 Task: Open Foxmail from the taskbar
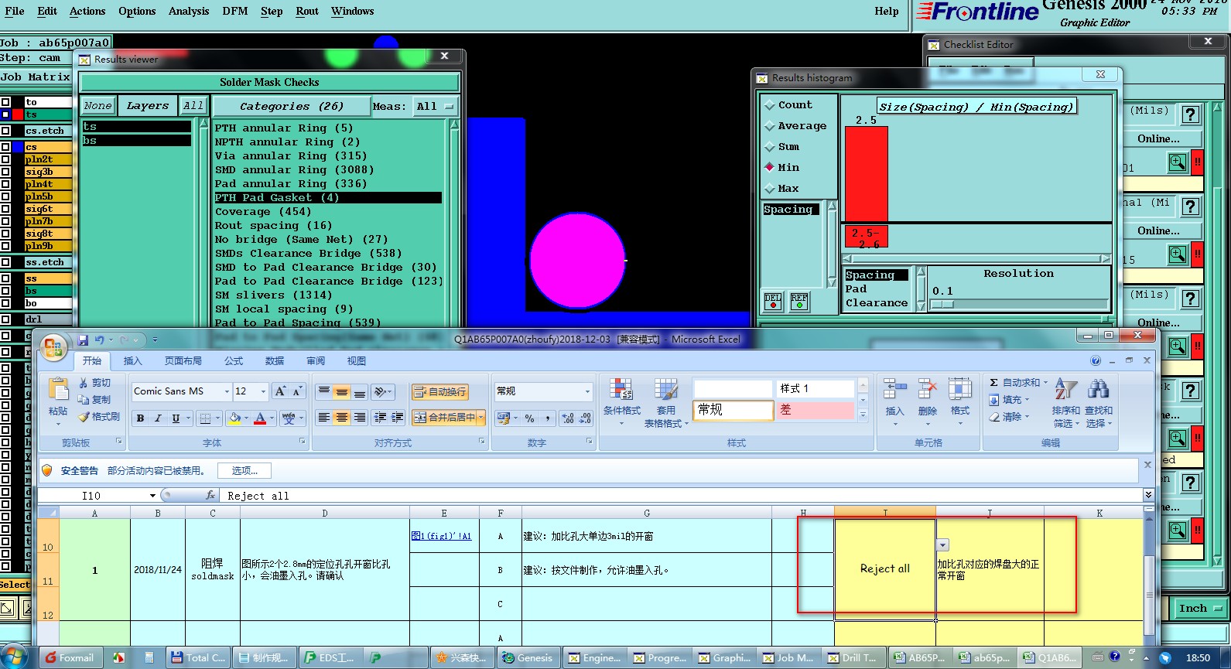70,657
